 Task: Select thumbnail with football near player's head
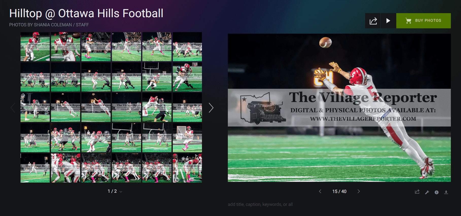click(65, 47)
